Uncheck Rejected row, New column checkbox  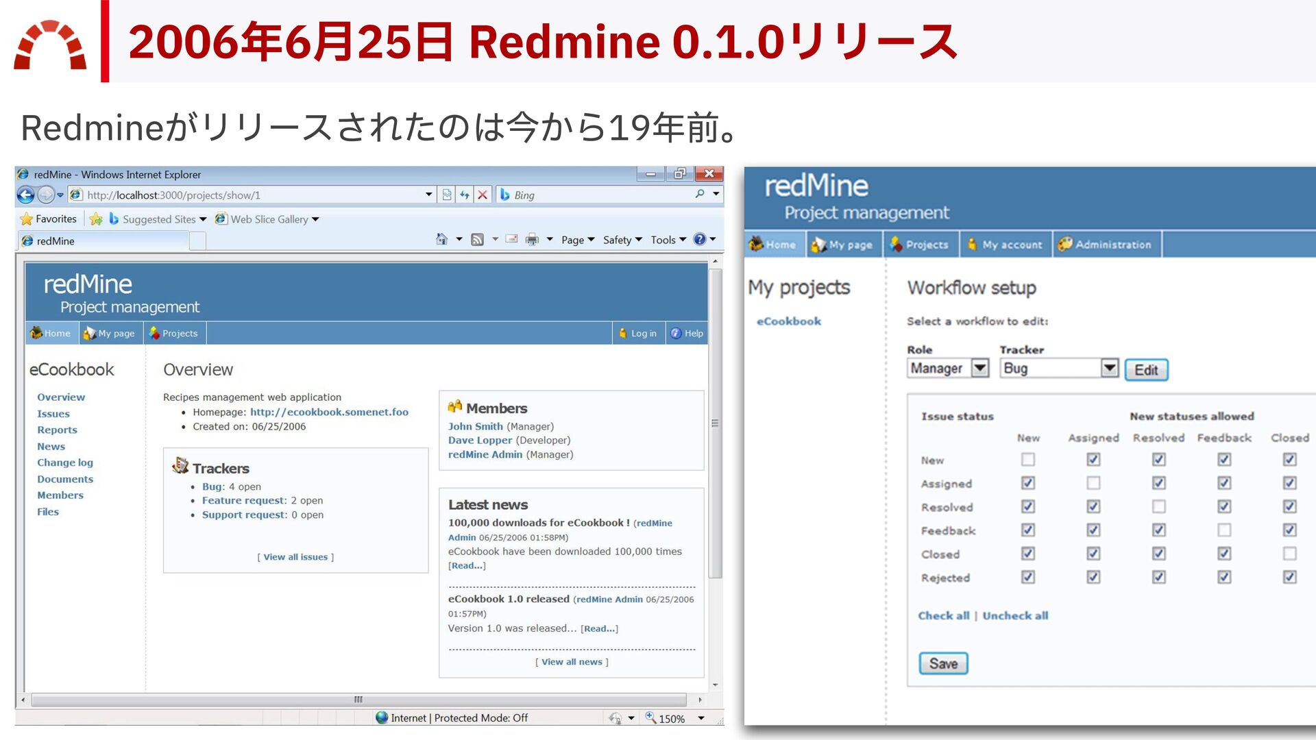pyautogui.click(x=1028, y=577)
